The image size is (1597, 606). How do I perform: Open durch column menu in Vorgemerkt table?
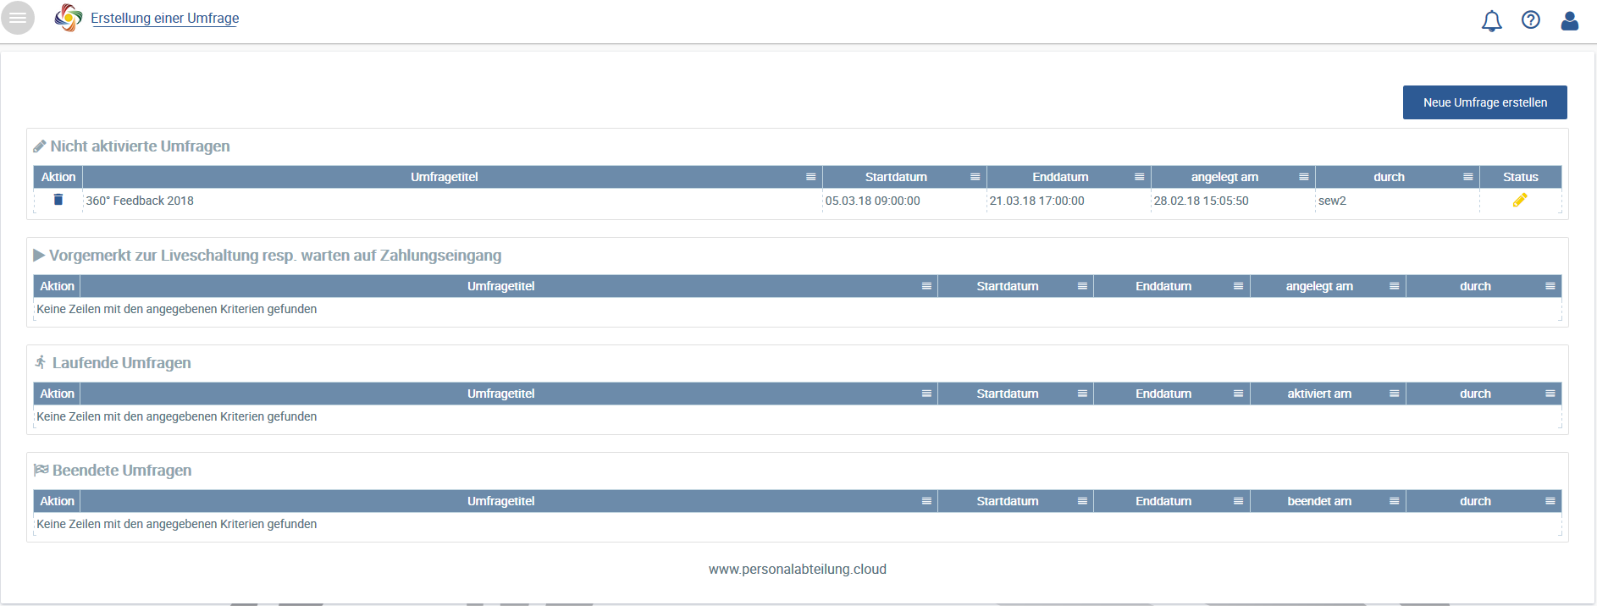(1550, 286)
